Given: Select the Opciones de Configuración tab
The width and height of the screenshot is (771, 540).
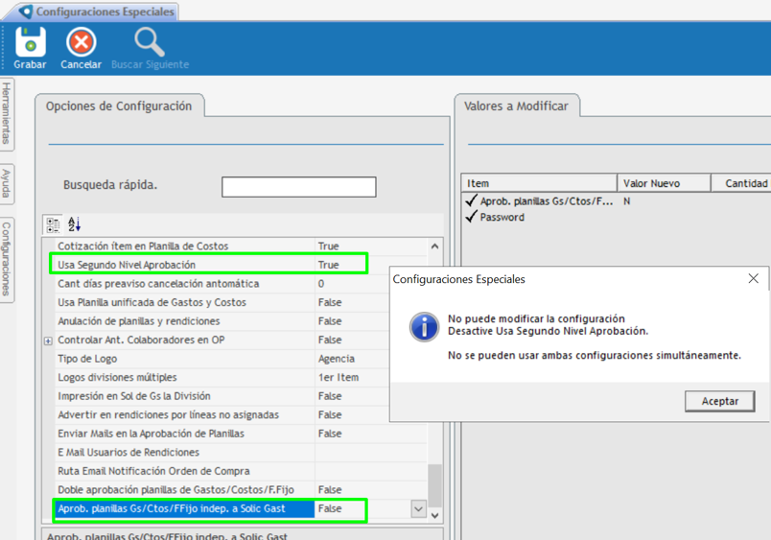Looking at the screenshot, I should 119,106.
